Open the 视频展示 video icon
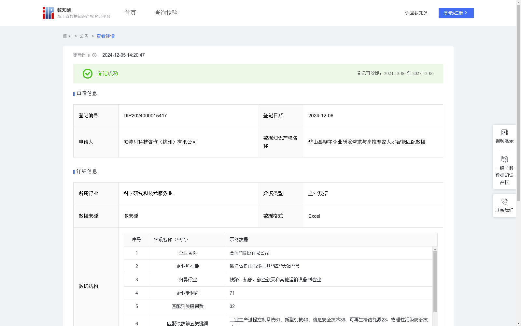The image size is (521, 326). (x=504, y=132)
